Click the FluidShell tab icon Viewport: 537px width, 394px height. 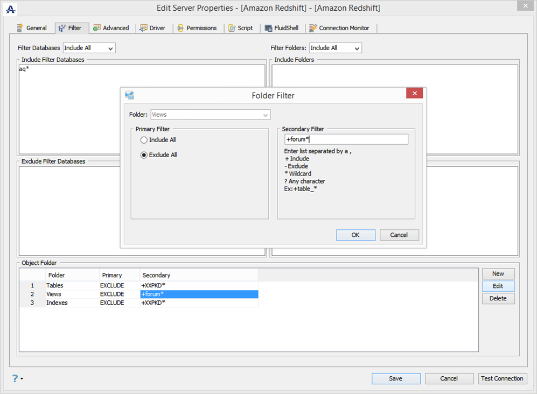pyautogui.click(x=268, y=28)
